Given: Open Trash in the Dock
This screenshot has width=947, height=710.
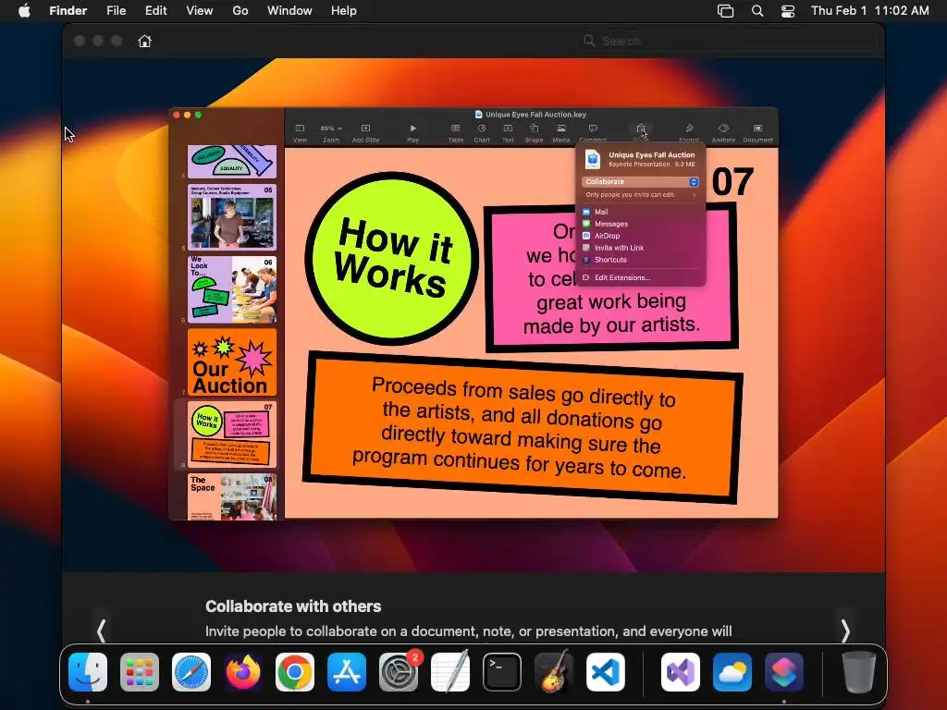Looking at the screenshot, I should tap(859, 672).
